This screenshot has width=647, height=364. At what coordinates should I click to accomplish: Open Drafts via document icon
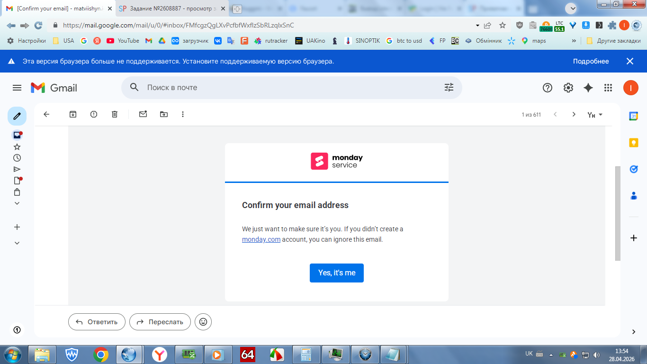pos(17,181)
